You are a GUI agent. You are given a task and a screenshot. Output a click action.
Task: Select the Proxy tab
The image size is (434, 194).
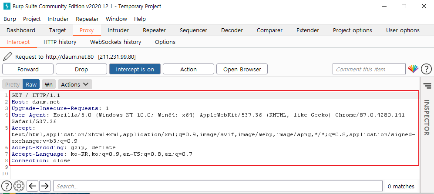(x=87, y=30)
